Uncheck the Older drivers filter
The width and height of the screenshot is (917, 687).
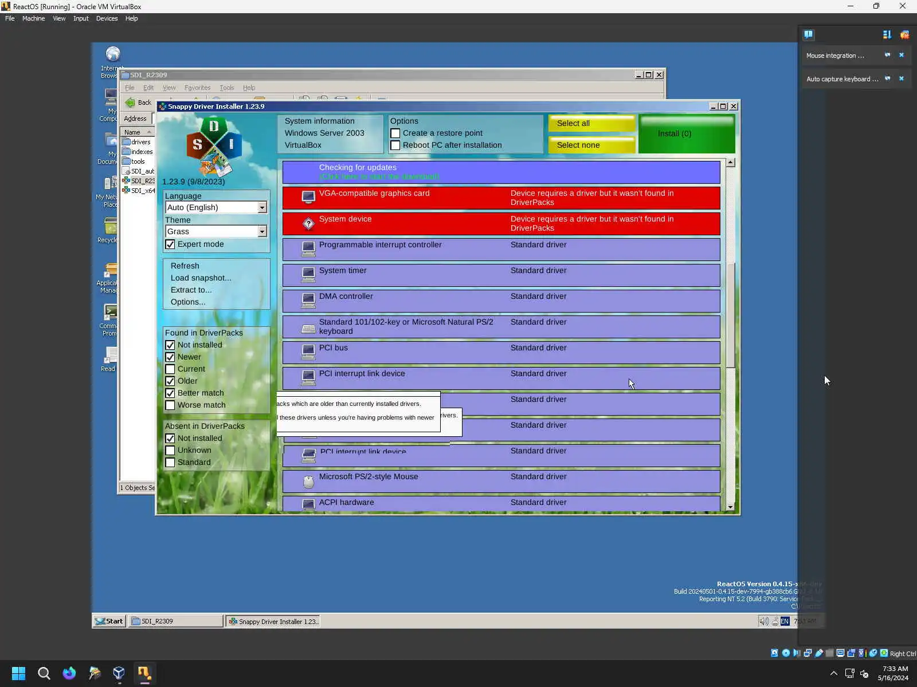click(x=170, y=381)
